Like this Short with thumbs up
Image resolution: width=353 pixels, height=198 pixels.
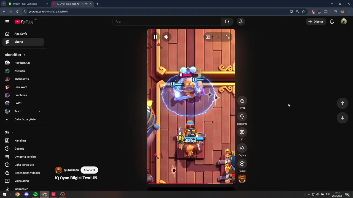pos(242,101)
